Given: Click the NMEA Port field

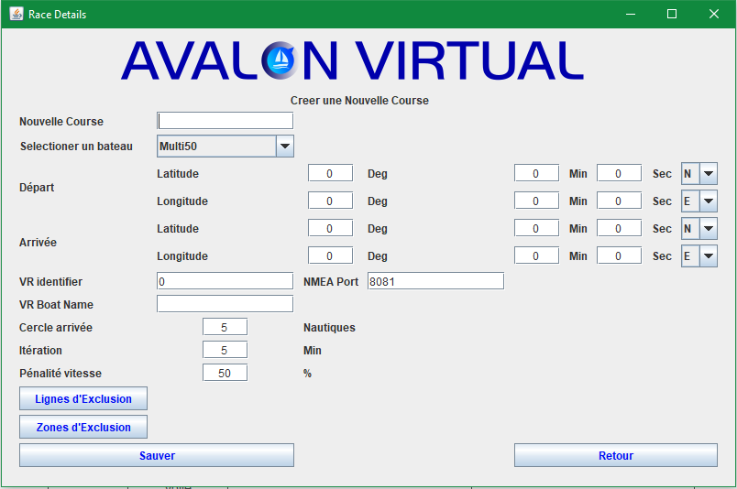Looking at the screenshot, I should tap(435, 281).
